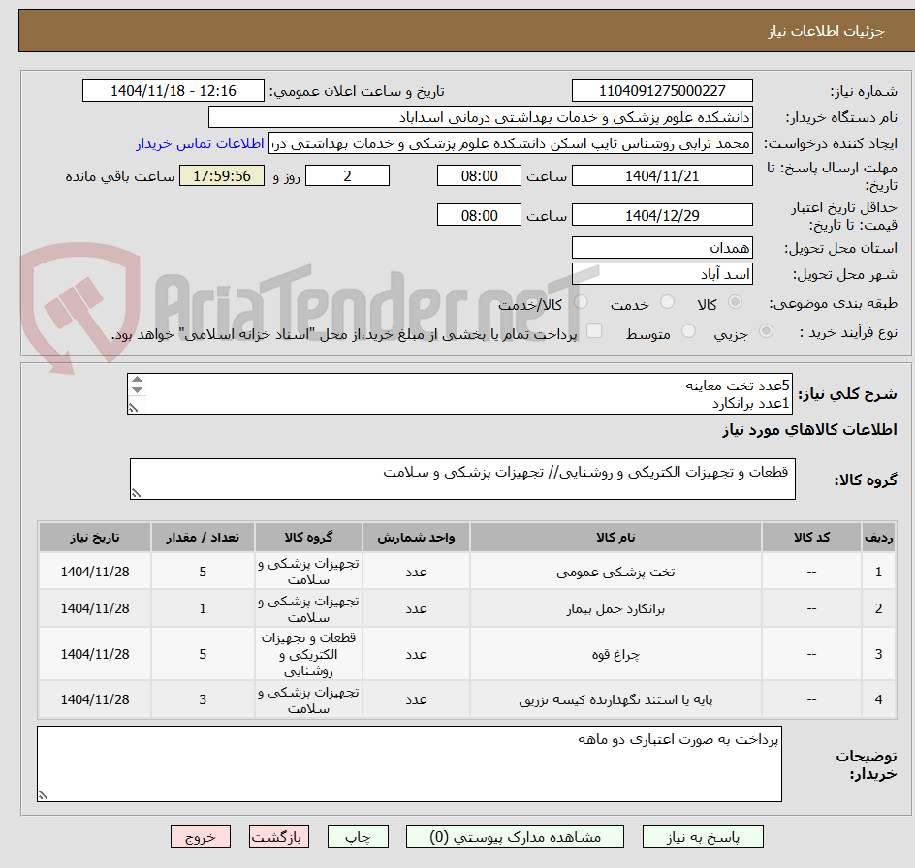Image resolution: width=915 pixels, height=868 pixels.
Task: Click the واحد شمارش column header
Action: pyautogui.click(x=416, y=538)
